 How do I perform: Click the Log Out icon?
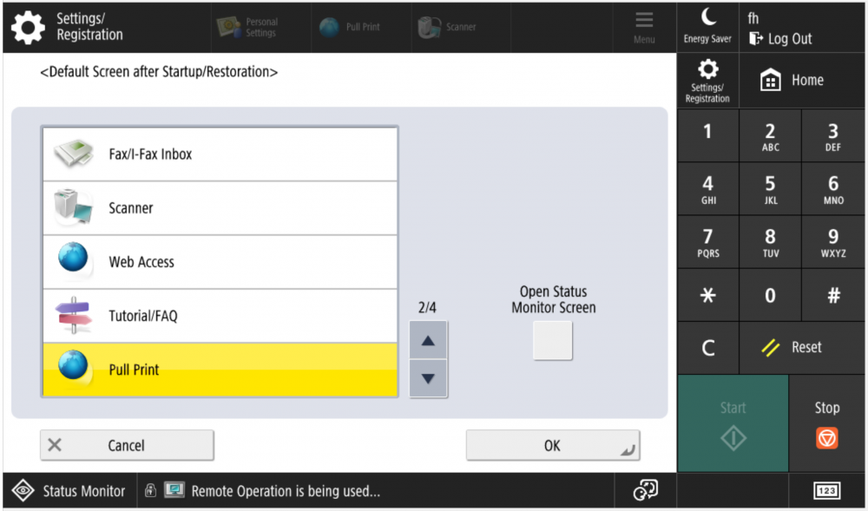point(756,39)
